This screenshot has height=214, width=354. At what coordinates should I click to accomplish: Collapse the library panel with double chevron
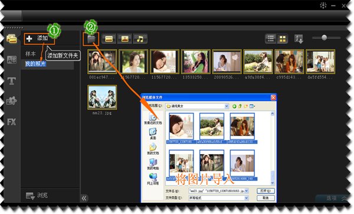(84, 198)
